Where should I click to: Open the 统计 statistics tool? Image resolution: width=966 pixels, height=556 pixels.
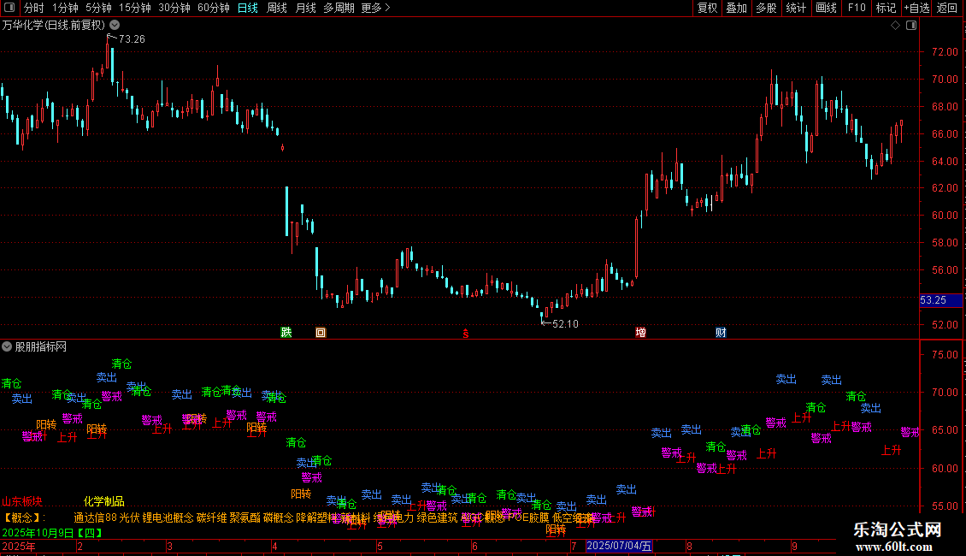(796, 8)
